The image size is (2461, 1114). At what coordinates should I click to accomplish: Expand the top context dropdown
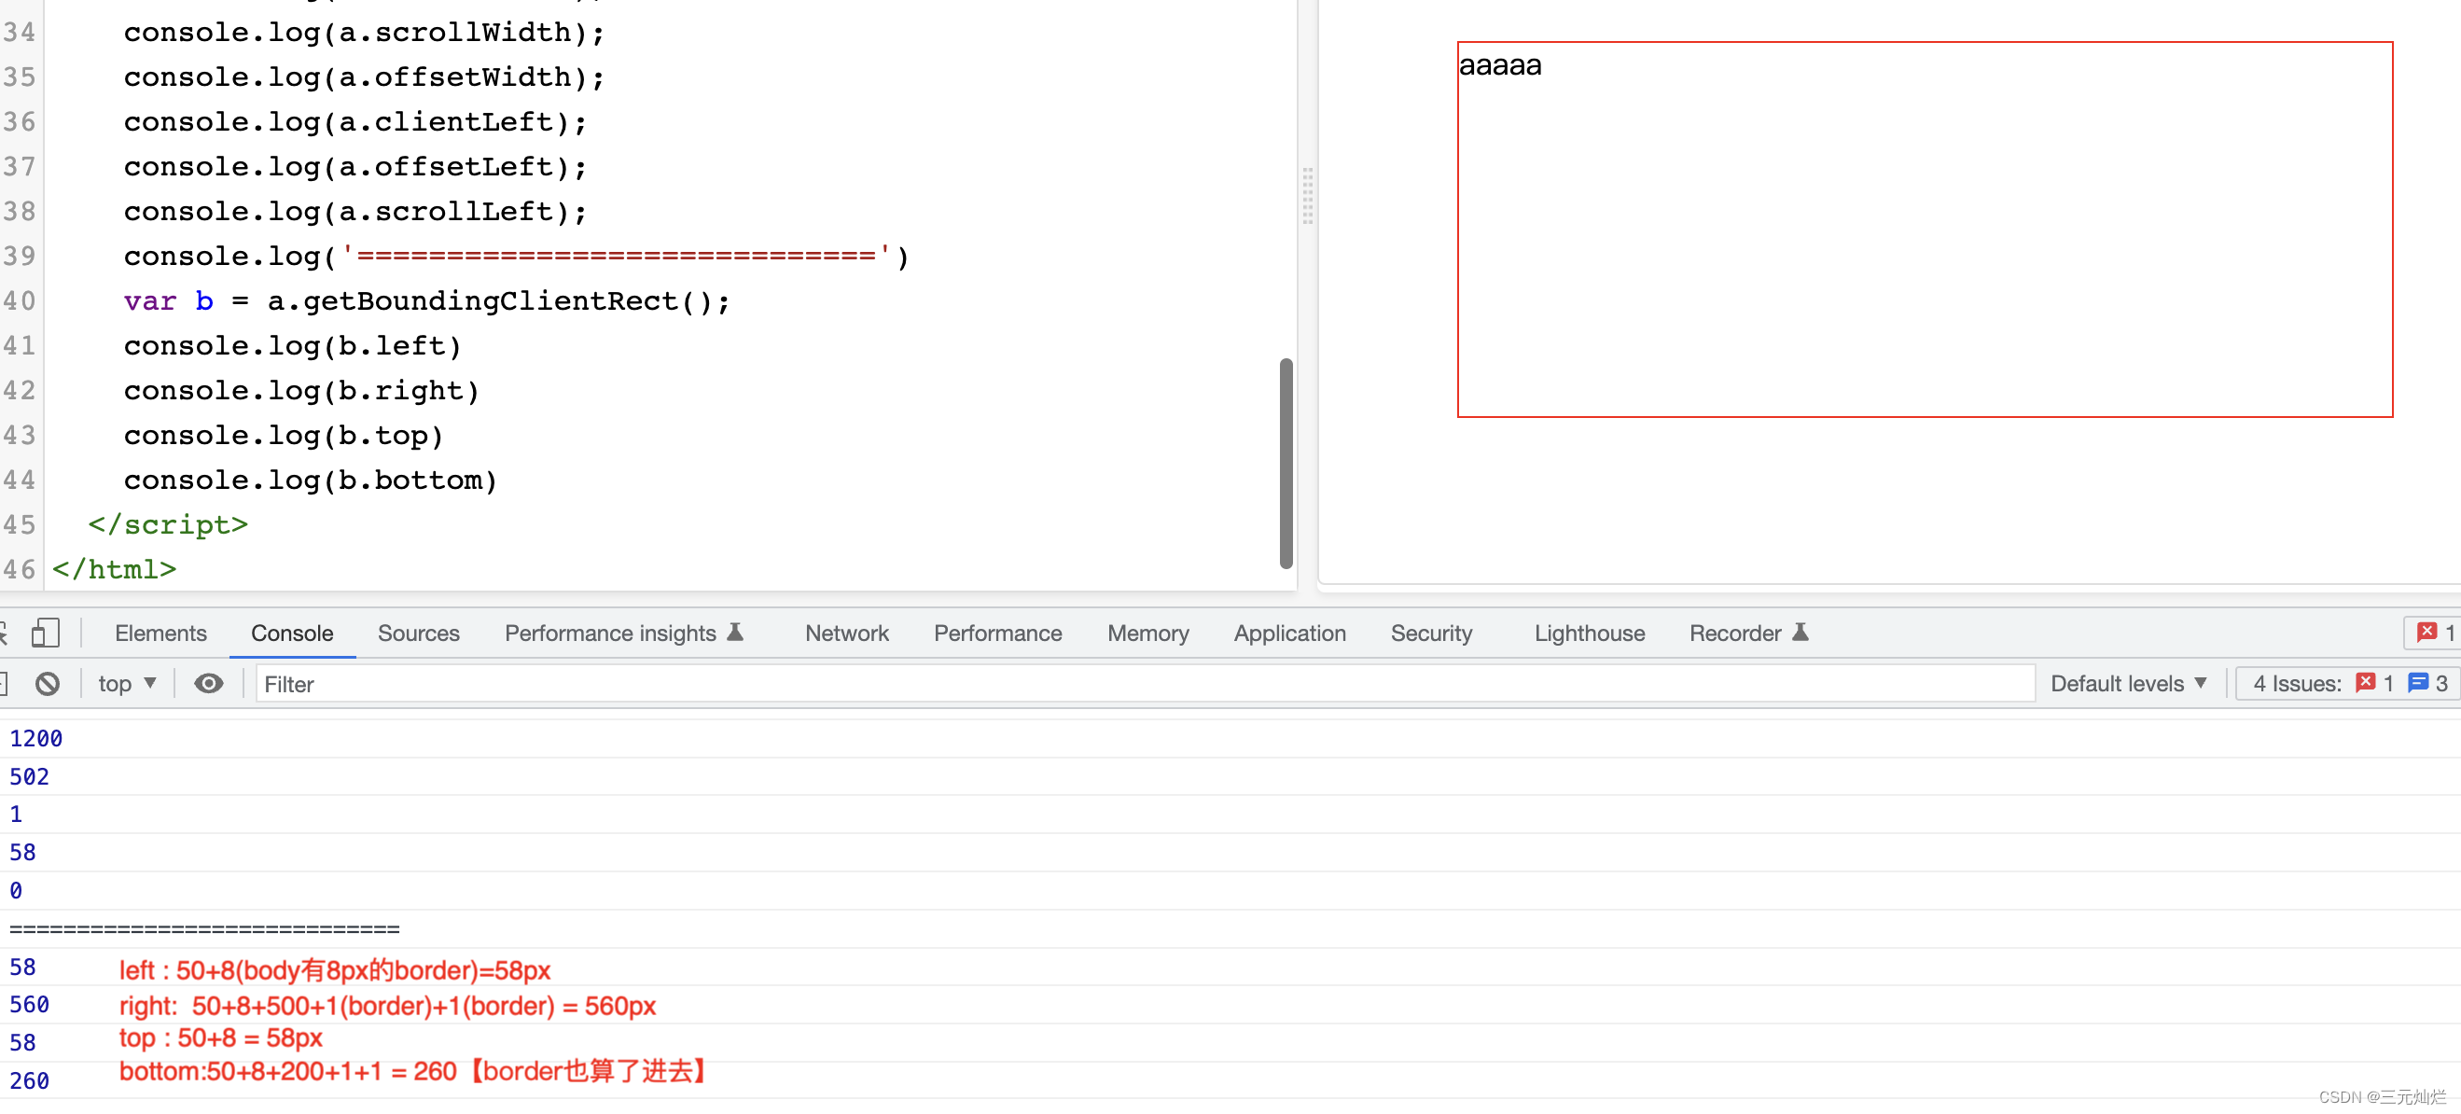(124, 683)
